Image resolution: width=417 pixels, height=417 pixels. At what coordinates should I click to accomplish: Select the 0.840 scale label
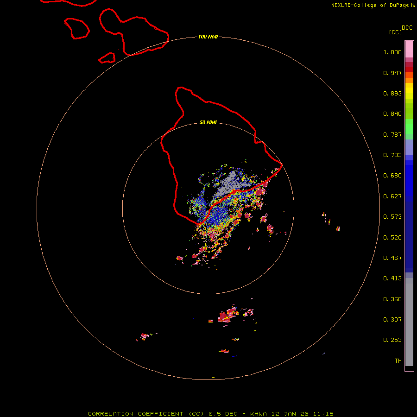(392, 114)
